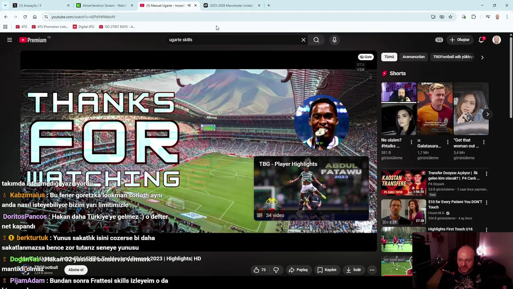
Task: Share the video with Paylaş
Action: click(x=298, y=270)
